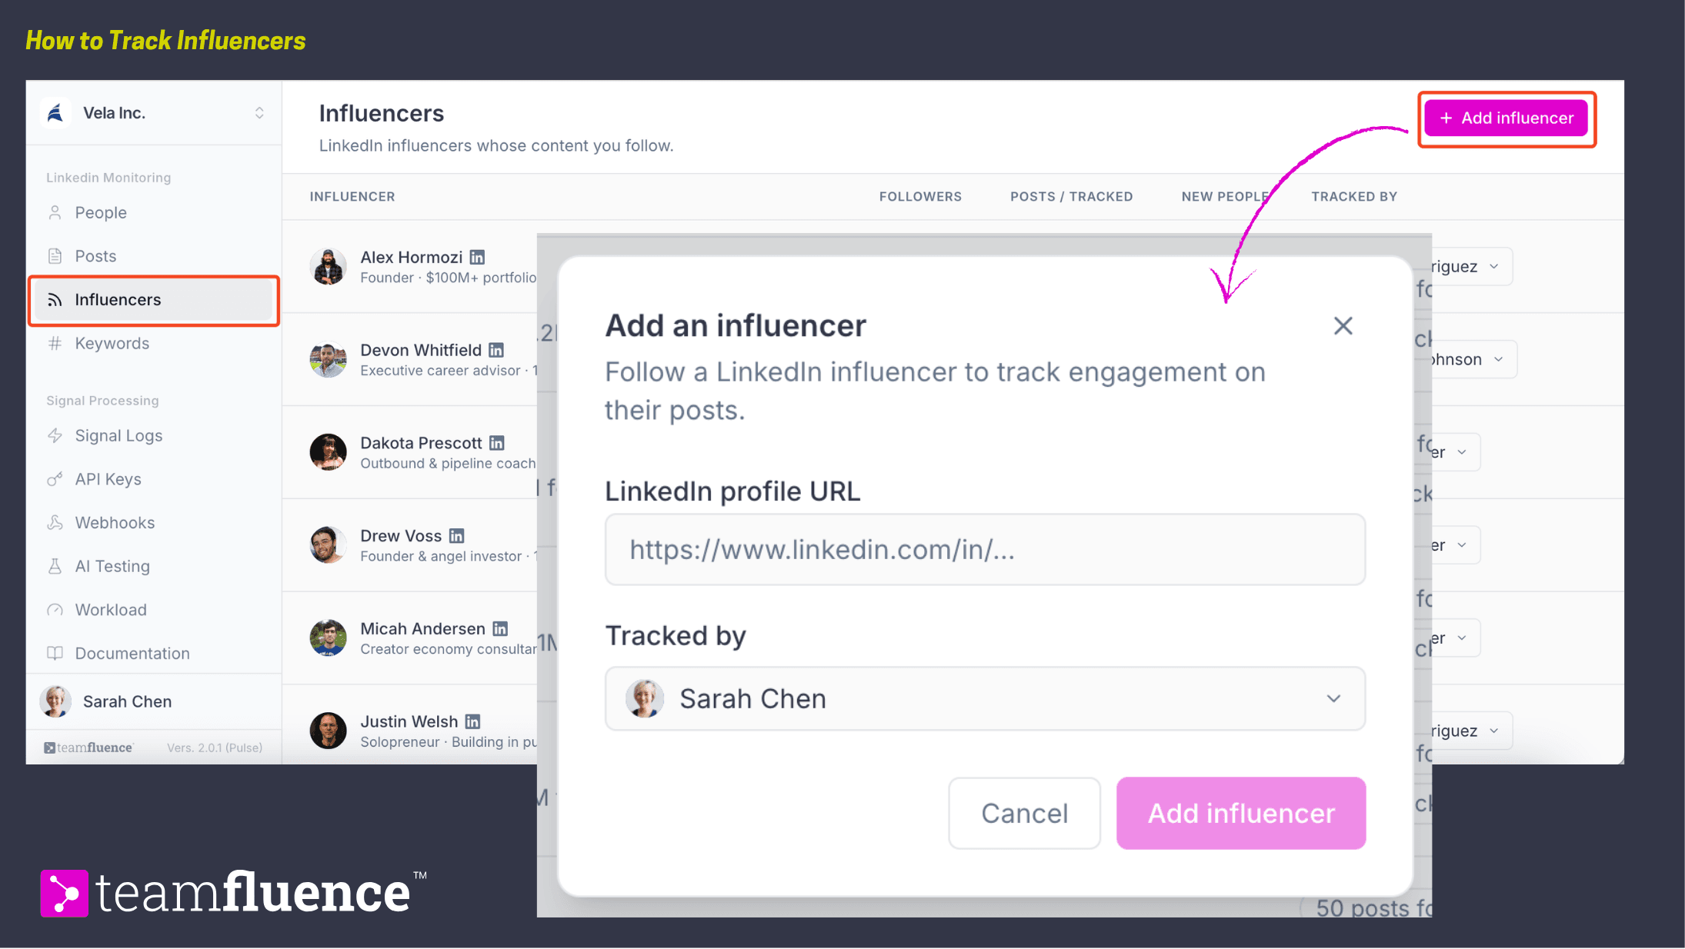Open Drew Voss LinkedIn icon
This screenshot has width=1685, height=949.
coord(457,535)
